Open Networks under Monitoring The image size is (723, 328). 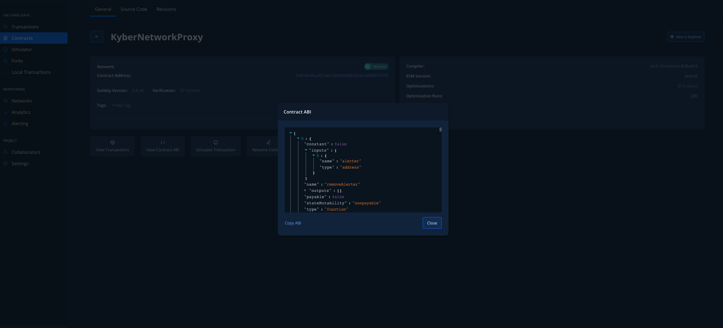click(34, 101)
